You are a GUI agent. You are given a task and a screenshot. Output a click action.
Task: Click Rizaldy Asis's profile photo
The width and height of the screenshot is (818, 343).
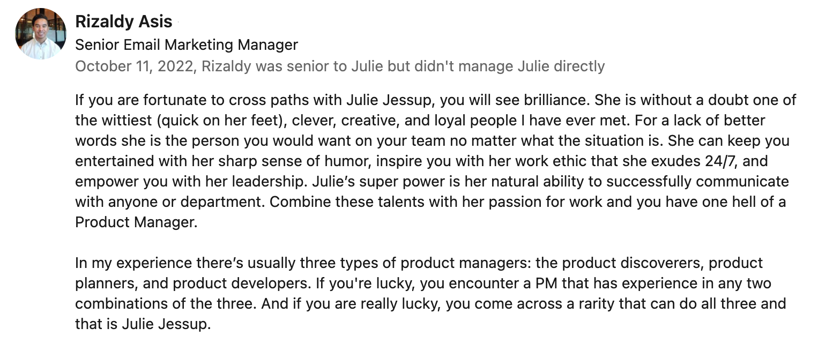(x=41, y=34)
